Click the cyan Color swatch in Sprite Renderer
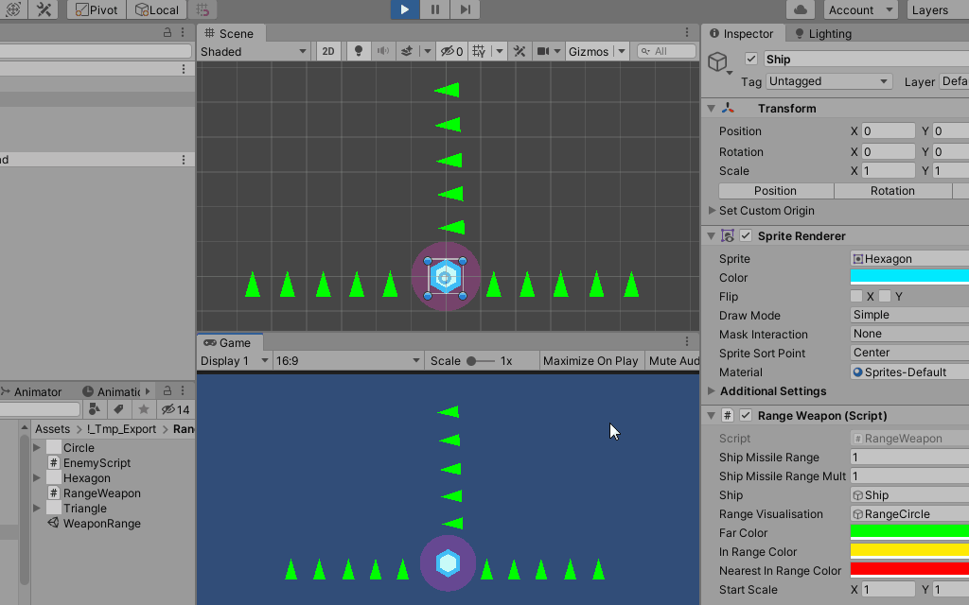 tap(908, 277)
